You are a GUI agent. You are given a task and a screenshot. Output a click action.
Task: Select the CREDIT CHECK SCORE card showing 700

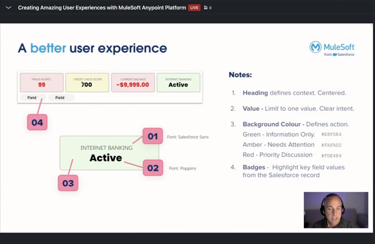pyautogui.click(x=87, y=82)
